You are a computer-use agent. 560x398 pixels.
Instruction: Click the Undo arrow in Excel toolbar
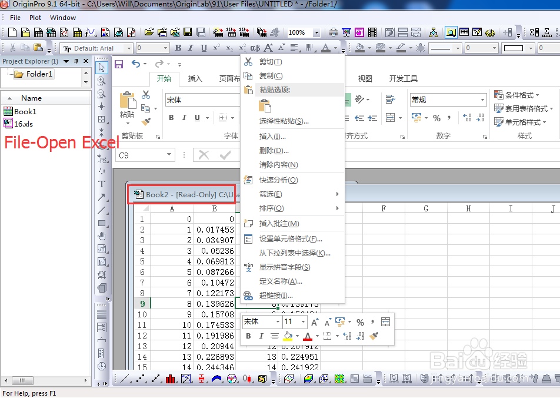point(136,64)
